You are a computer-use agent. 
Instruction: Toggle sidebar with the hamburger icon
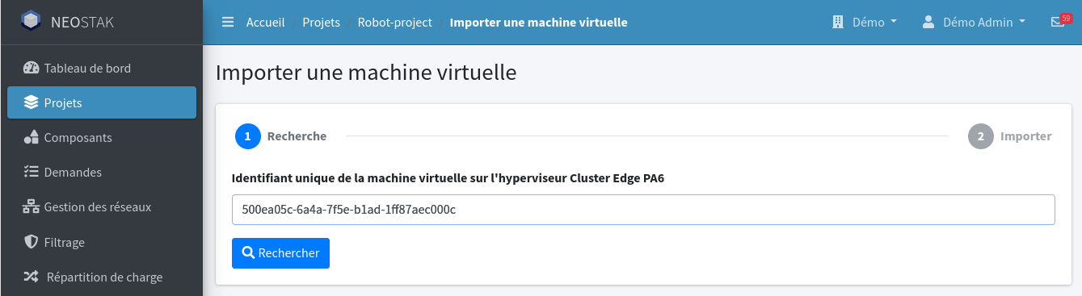pyautogui.click(x=228, y=23)
